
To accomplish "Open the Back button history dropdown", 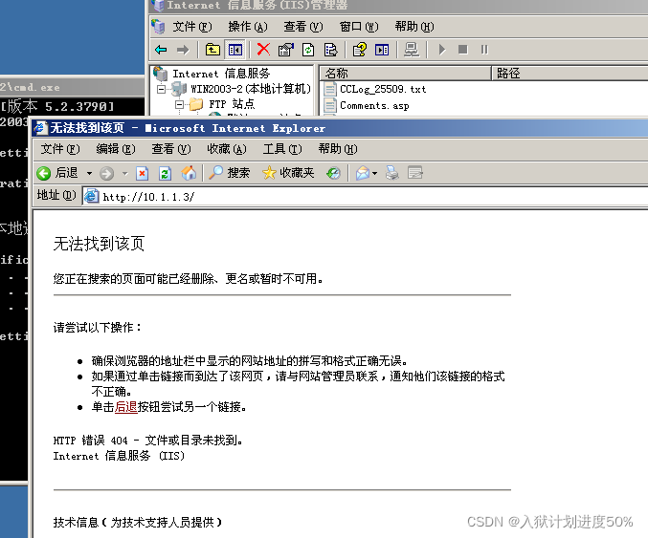I will tap(89, 173).
